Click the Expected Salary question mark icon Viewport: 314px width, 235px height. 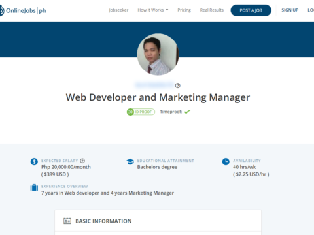coord(82,161)
